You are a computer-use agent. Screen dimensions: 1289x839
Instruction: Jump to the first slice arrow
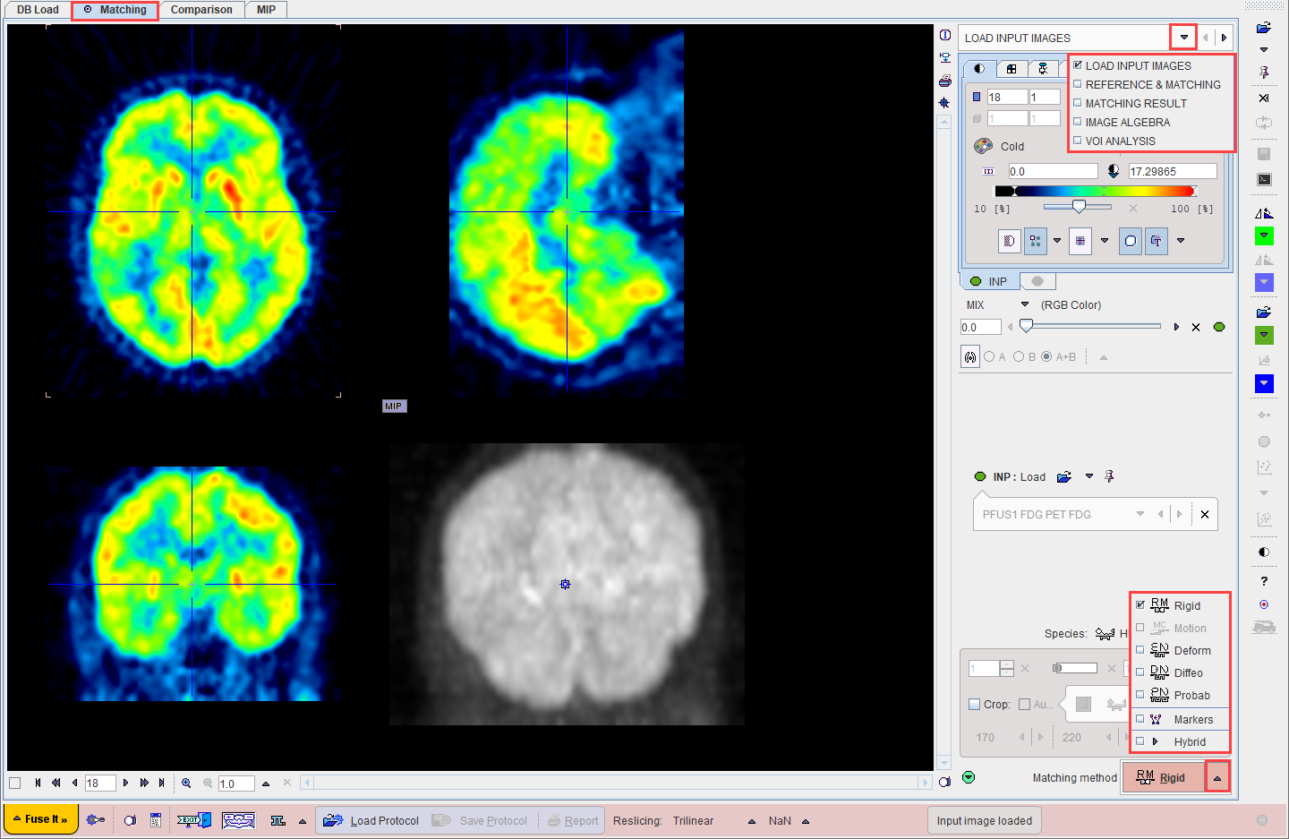pos(38,783)
